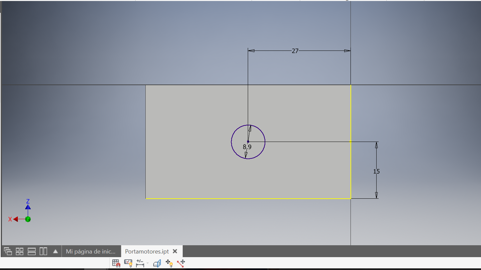The image size is (481, 270).
Task: Arrange windows horizontally using stacked-rows icon
Action: click(x=32, y=251)
